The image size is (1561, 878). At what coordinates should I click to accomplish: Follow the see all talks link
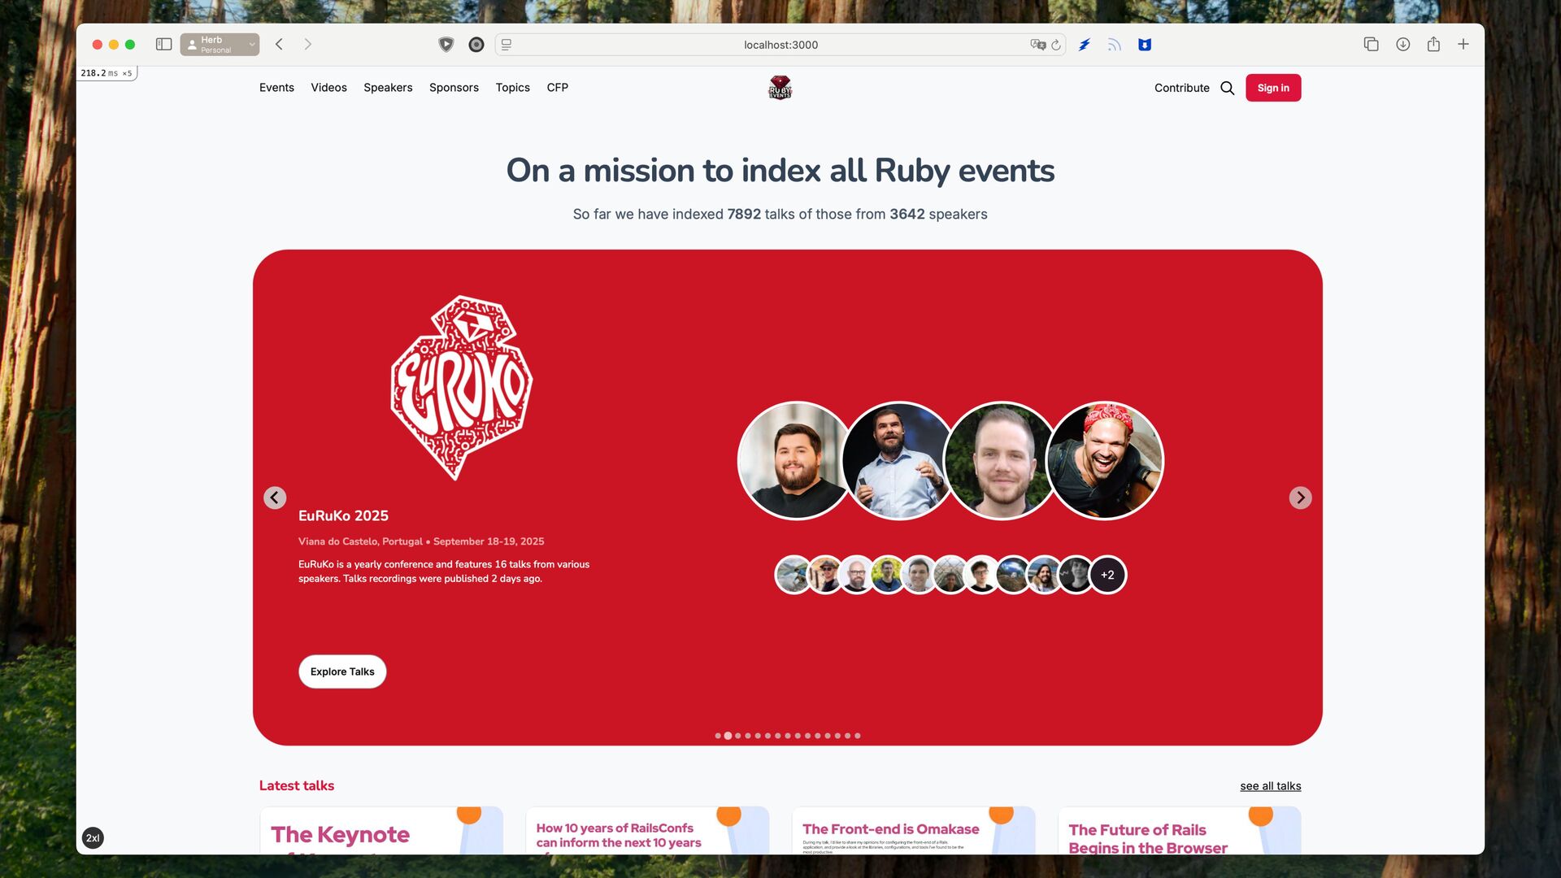[1270, 786]
